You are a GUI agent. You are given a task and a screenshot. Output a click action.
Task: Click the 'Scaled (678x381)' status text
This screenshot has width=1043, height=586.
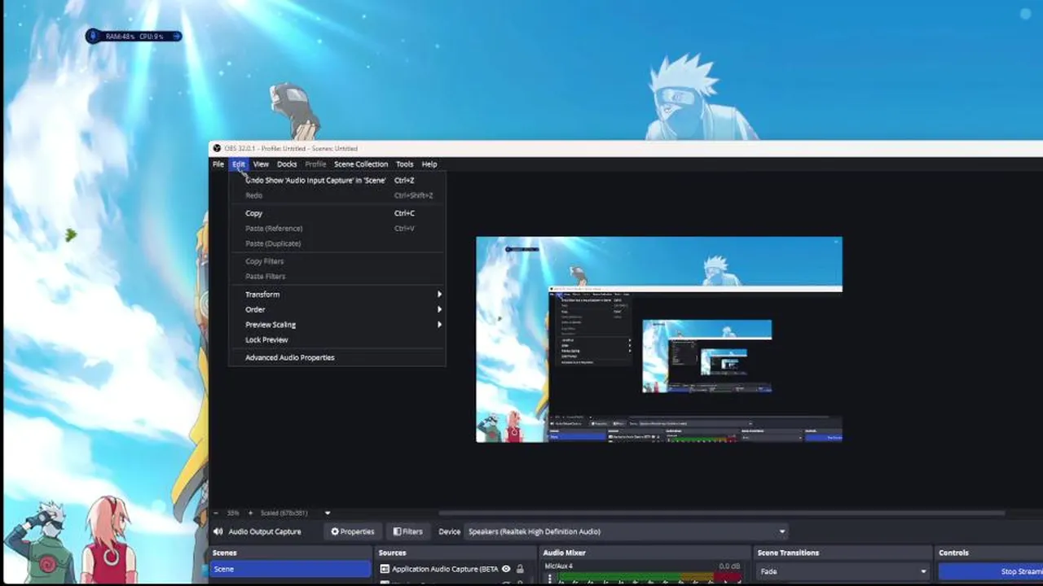point(284,513)
